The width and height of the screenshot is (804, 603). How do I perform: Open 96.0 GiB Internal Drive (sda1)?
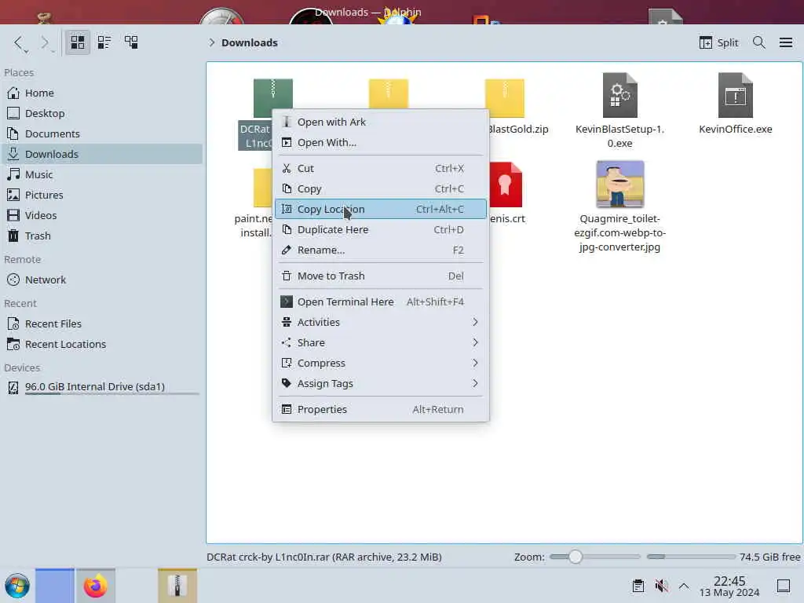point(103,387)
